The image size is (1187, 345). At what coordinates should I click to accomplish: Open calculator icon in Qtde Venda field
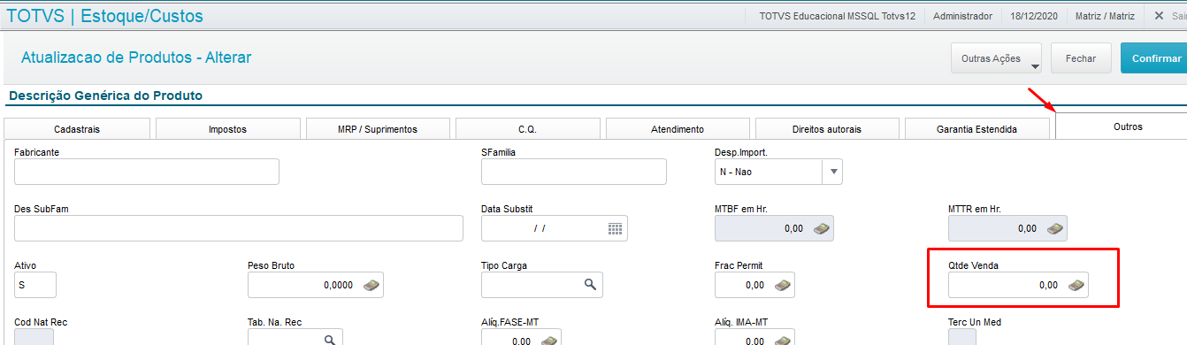(1076, 285)
